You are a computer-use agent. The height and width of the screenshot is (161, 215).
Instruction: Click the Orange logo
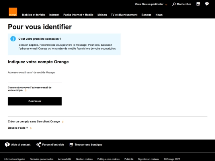13,12
